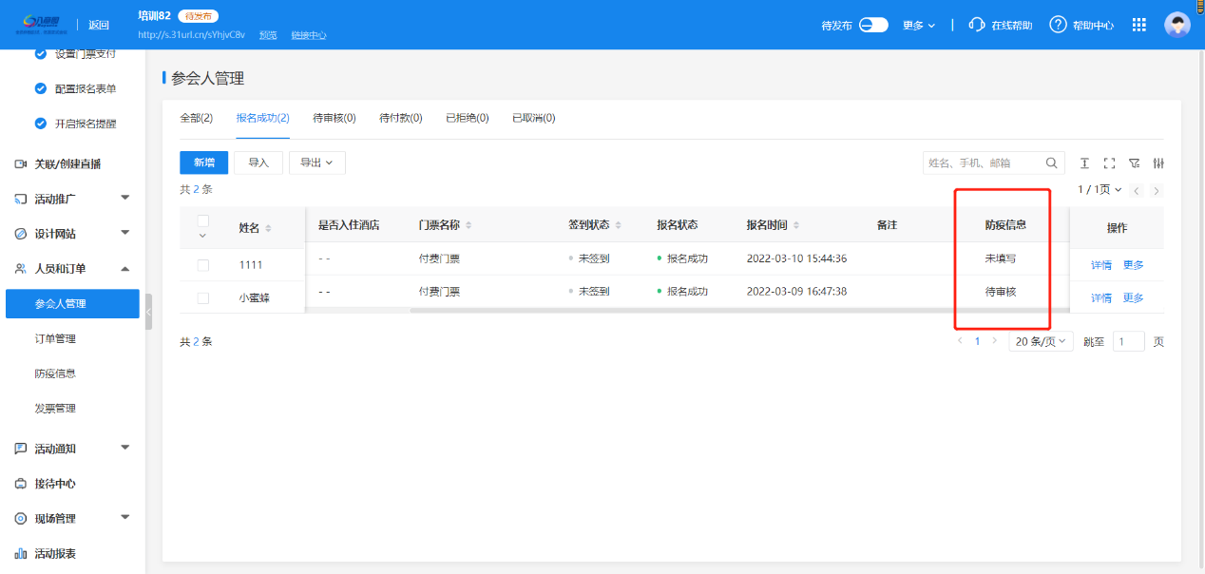Open the 更多 dropdown in header

pos(919,26)
